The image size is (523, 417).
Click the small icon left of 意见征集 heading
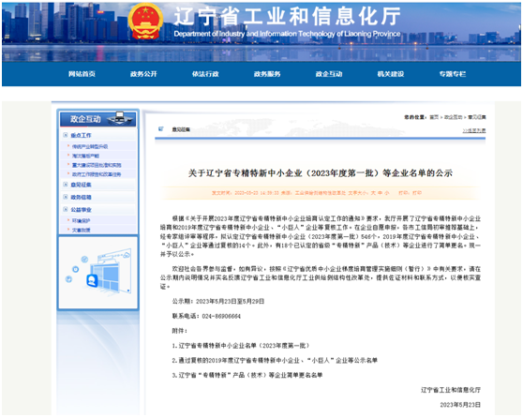pos(161,128)
